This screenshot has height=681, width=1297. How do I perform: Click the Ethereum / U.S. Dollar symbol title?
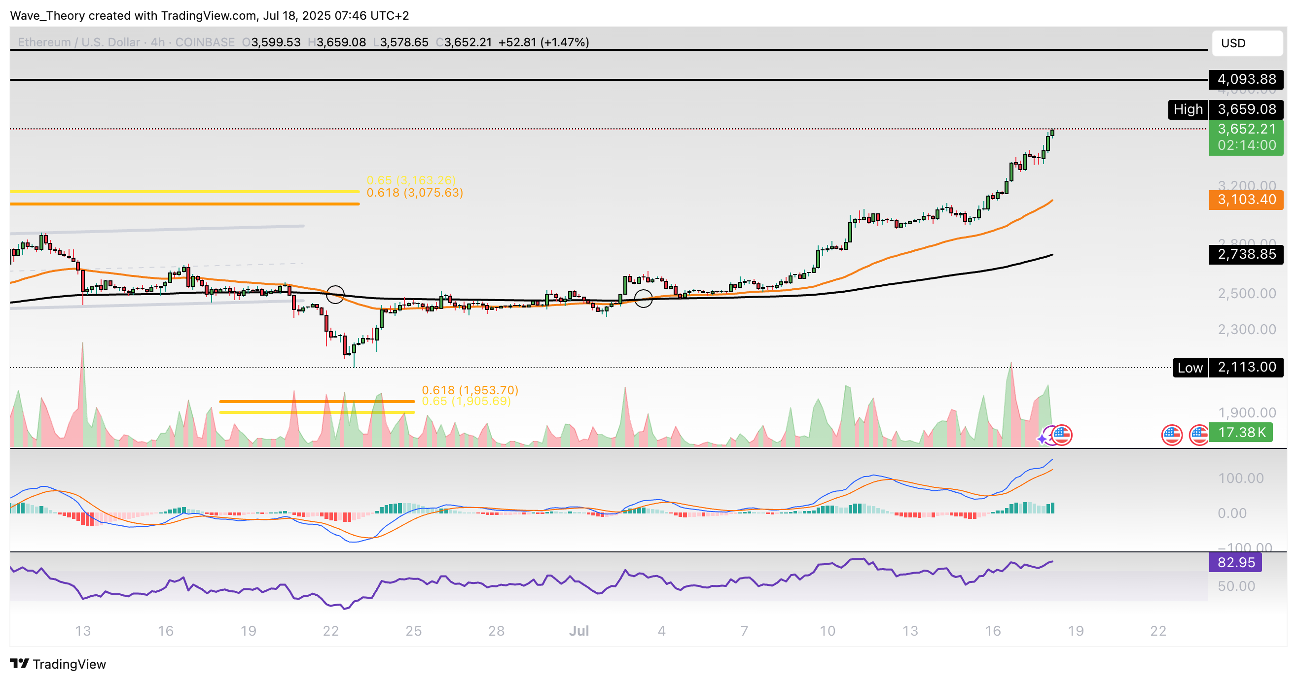(78, 42)
